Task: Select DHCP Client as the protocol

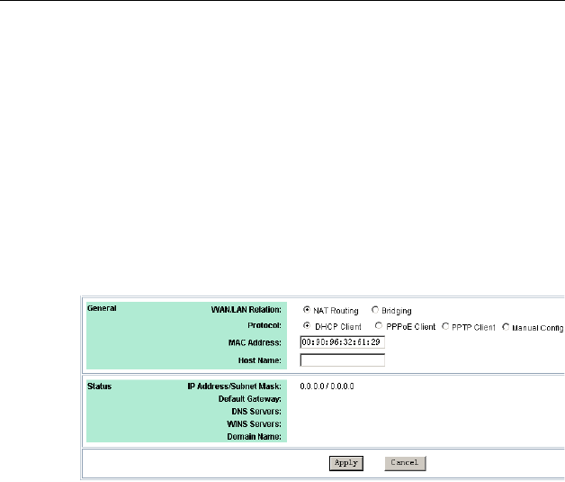Action: (307, 326)
